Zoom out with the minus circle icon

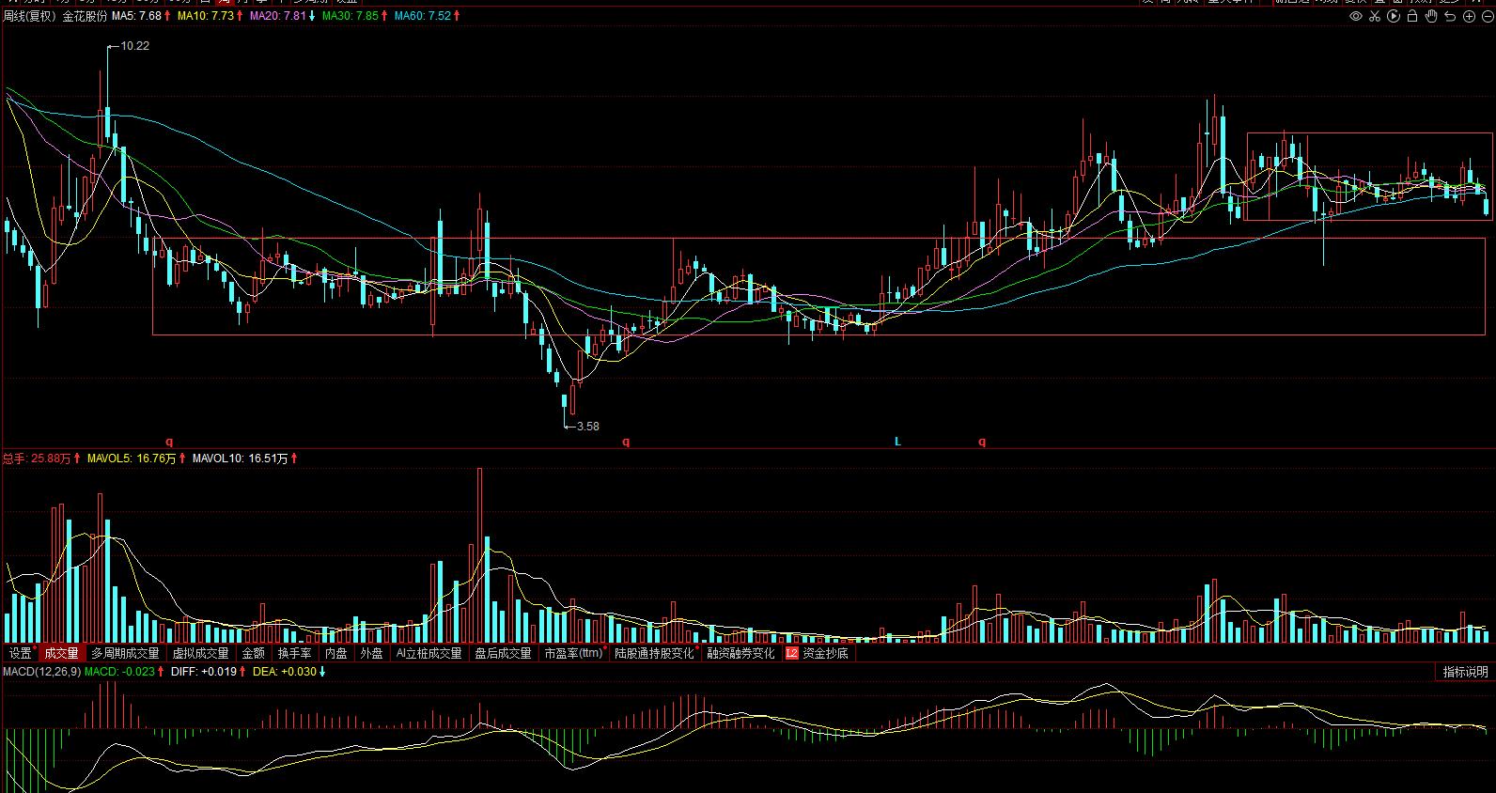click(1487, 16)
